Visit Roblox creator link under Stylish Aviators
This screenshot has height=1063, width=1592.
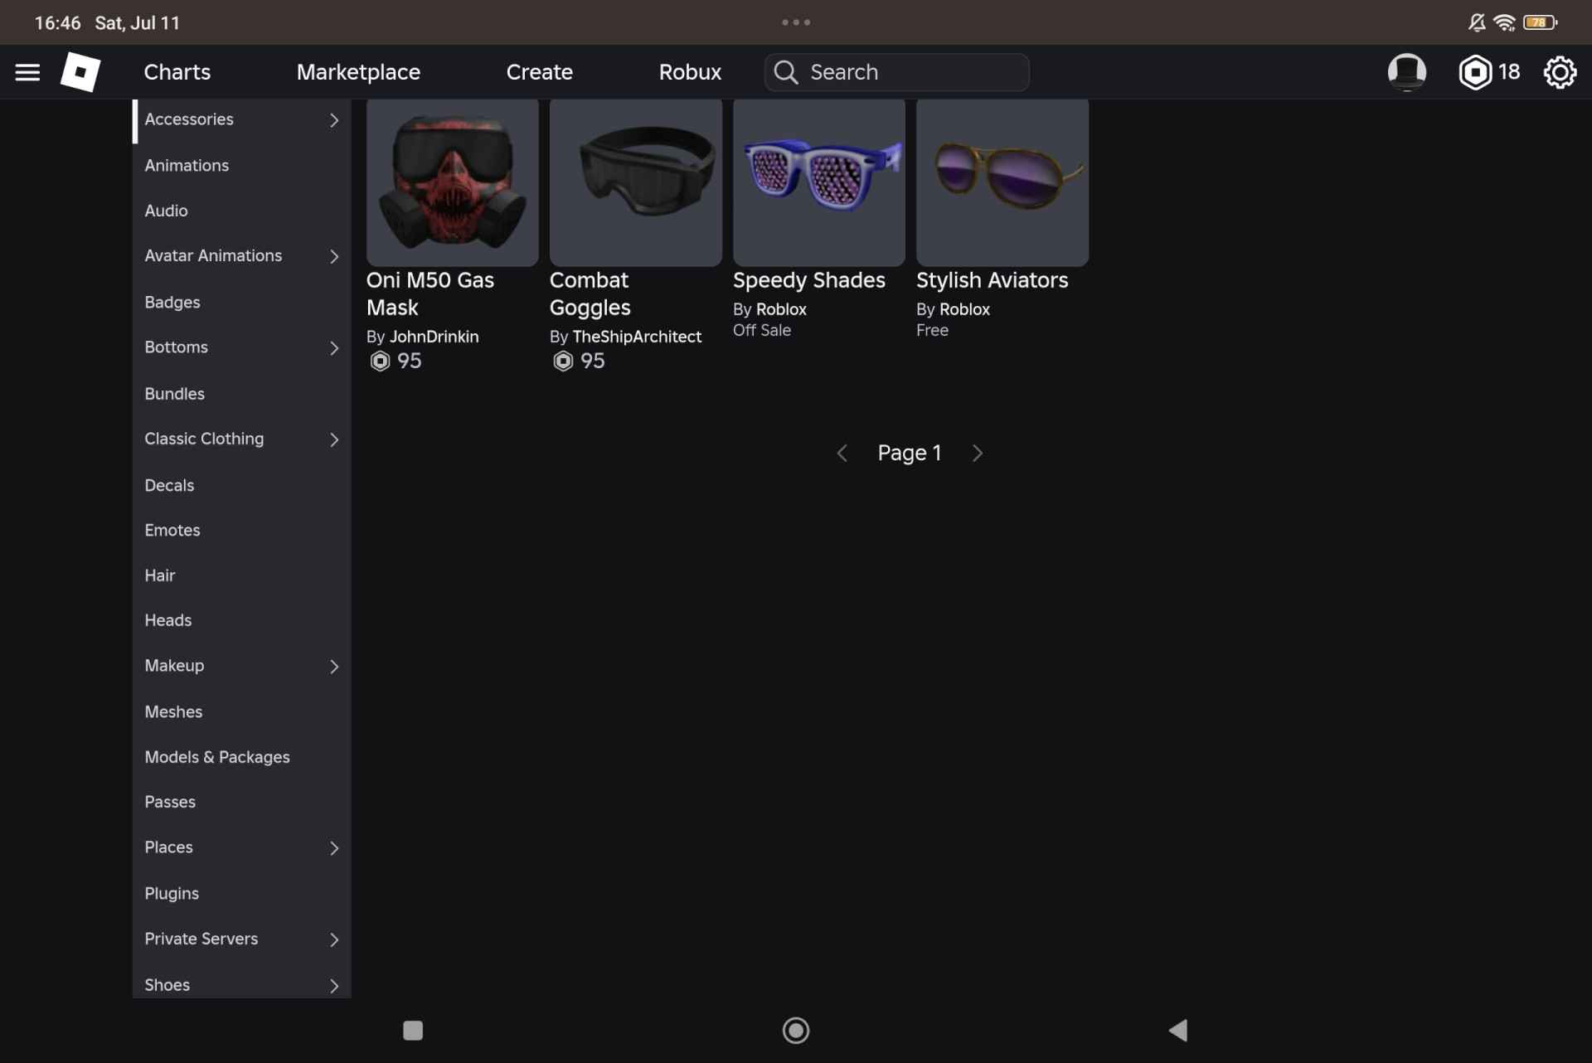coord(964,309)
